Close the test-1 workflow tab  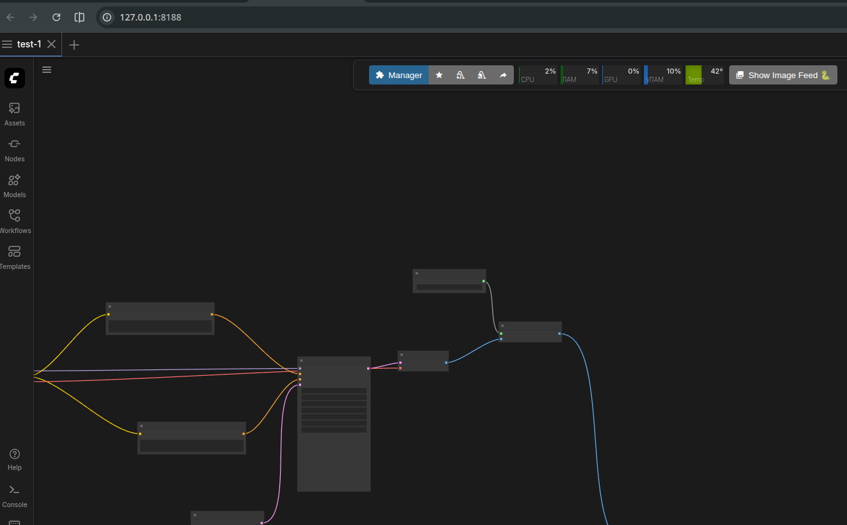52,44
